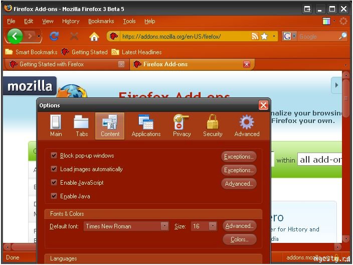Open Exceptions for pop-up windows
353x265 pixels.
(239, 157)
